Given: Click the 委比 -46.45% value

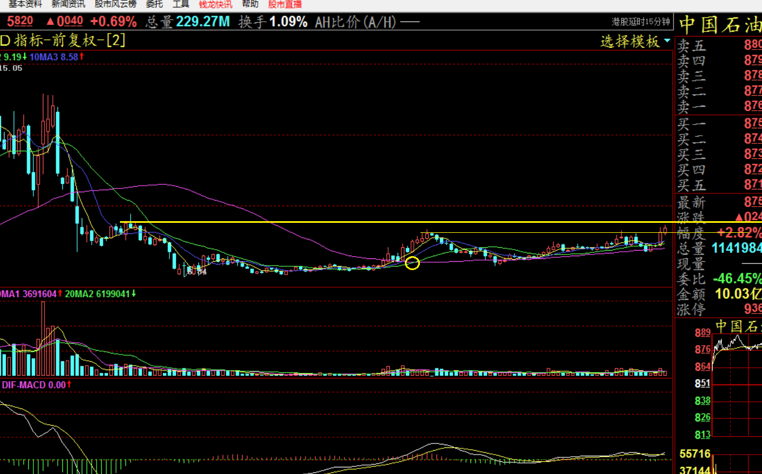Looking at the screenshot, I should click(x=737, y=278).
